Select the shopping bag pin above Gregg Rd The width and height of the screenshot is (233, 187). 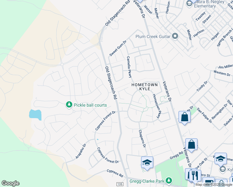191,145
